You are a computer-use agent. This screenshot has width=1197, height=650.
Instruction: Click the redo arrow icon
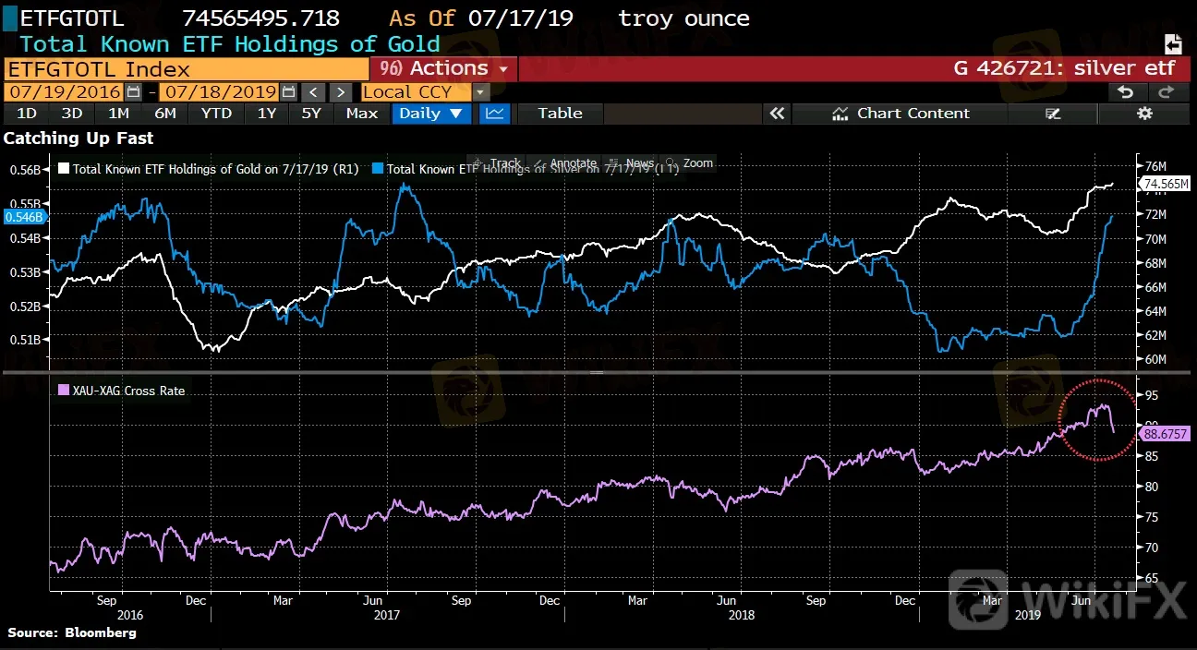1166,91
